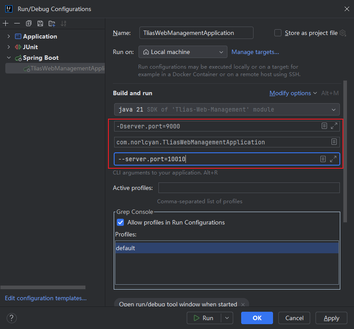Remove 'Open run/debug tool window' option tag

[x=243, y=304]
